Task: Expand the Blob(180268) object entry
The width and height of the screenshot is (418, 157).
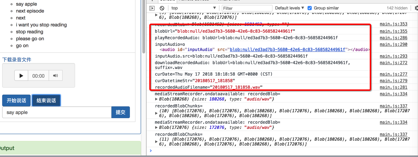Action: pos(157,99)
